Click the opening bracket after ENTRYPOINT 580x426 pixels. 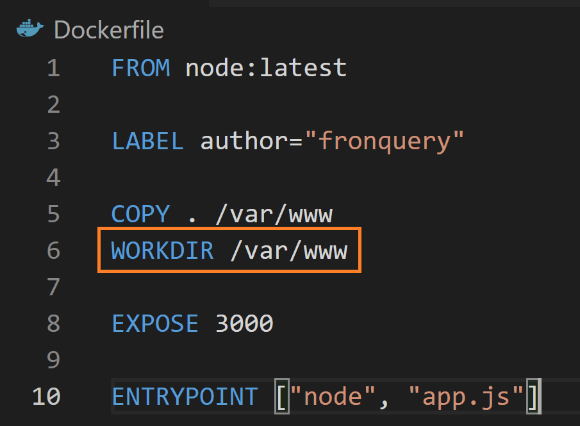coord(282,397)
